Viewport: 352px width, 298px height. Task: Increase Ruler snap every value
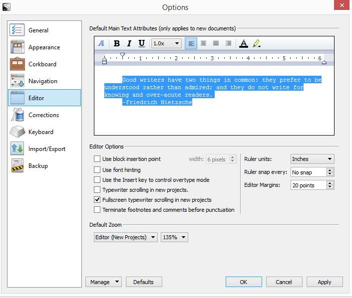click(x=330, y=170)
